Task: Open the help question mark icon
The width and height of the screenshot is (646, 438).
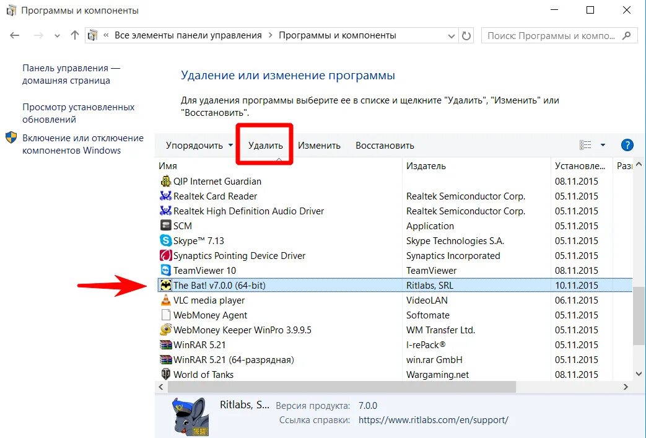Action: (627, 145)
